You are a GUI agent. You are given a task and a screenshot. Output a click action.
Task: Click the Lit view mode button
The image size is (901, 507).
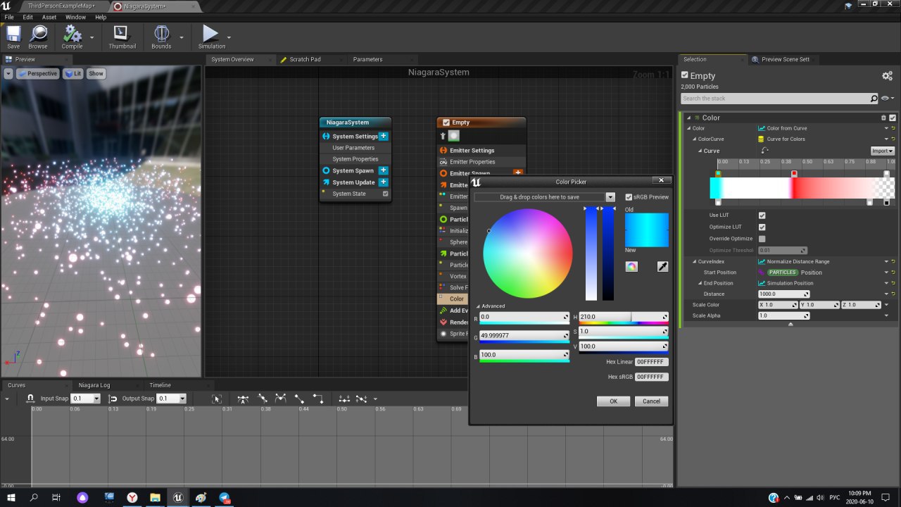click(x=73, y=73)
